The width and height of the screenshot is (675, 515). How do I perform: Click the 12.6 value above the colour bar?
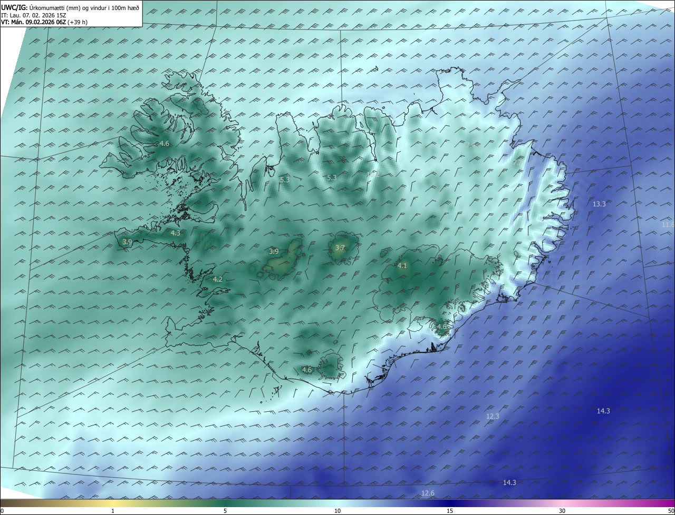428,493
